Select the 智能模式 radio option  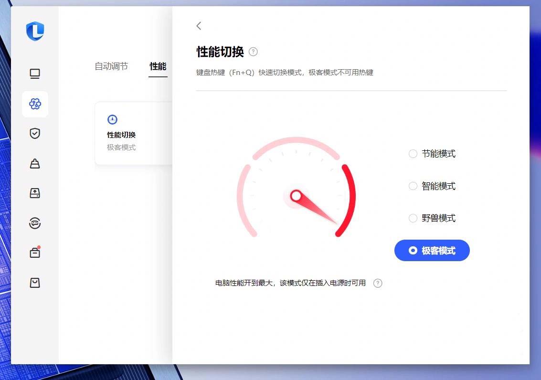[x=432, y=186]
